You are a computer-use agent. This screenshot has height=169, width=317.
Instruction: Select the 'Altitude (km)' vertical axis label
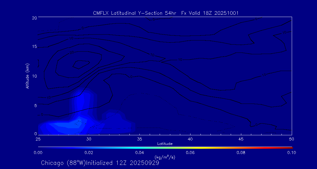click(27, 76)
